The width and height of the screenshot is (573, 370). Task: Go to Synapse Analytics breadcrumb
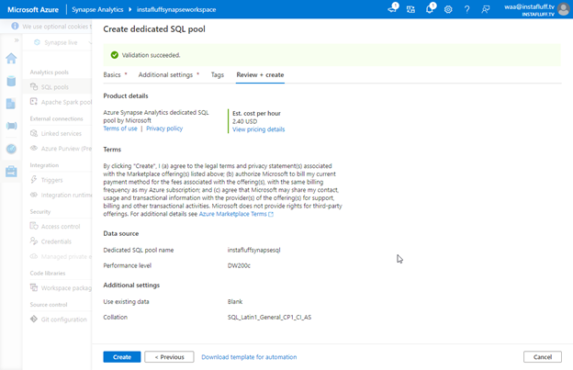97,9
